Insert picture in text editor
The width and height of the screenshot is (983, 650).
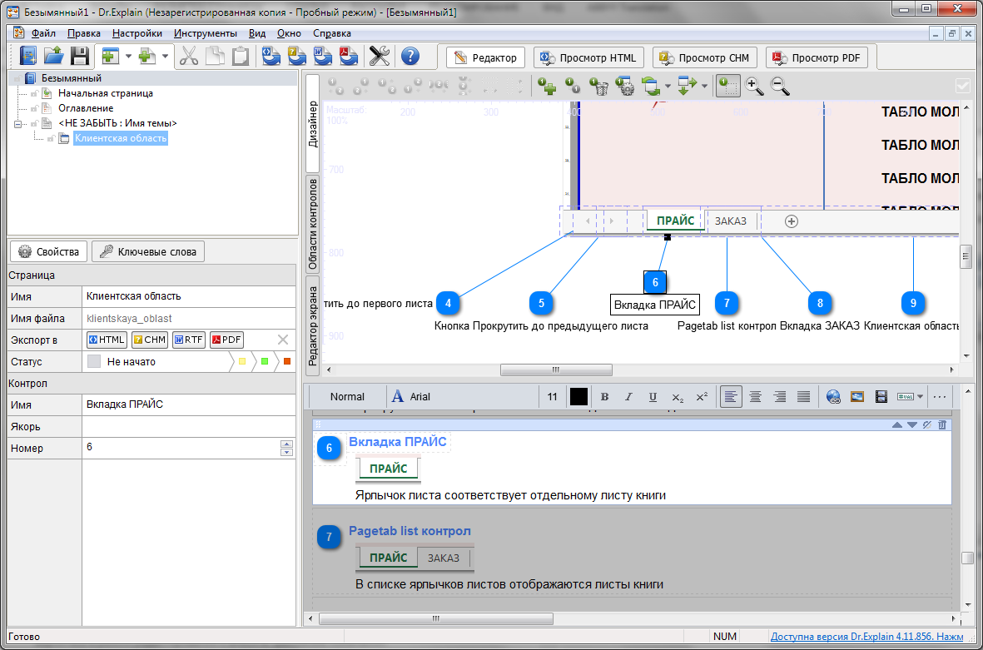pyautogui.click(x=857, y=397)
